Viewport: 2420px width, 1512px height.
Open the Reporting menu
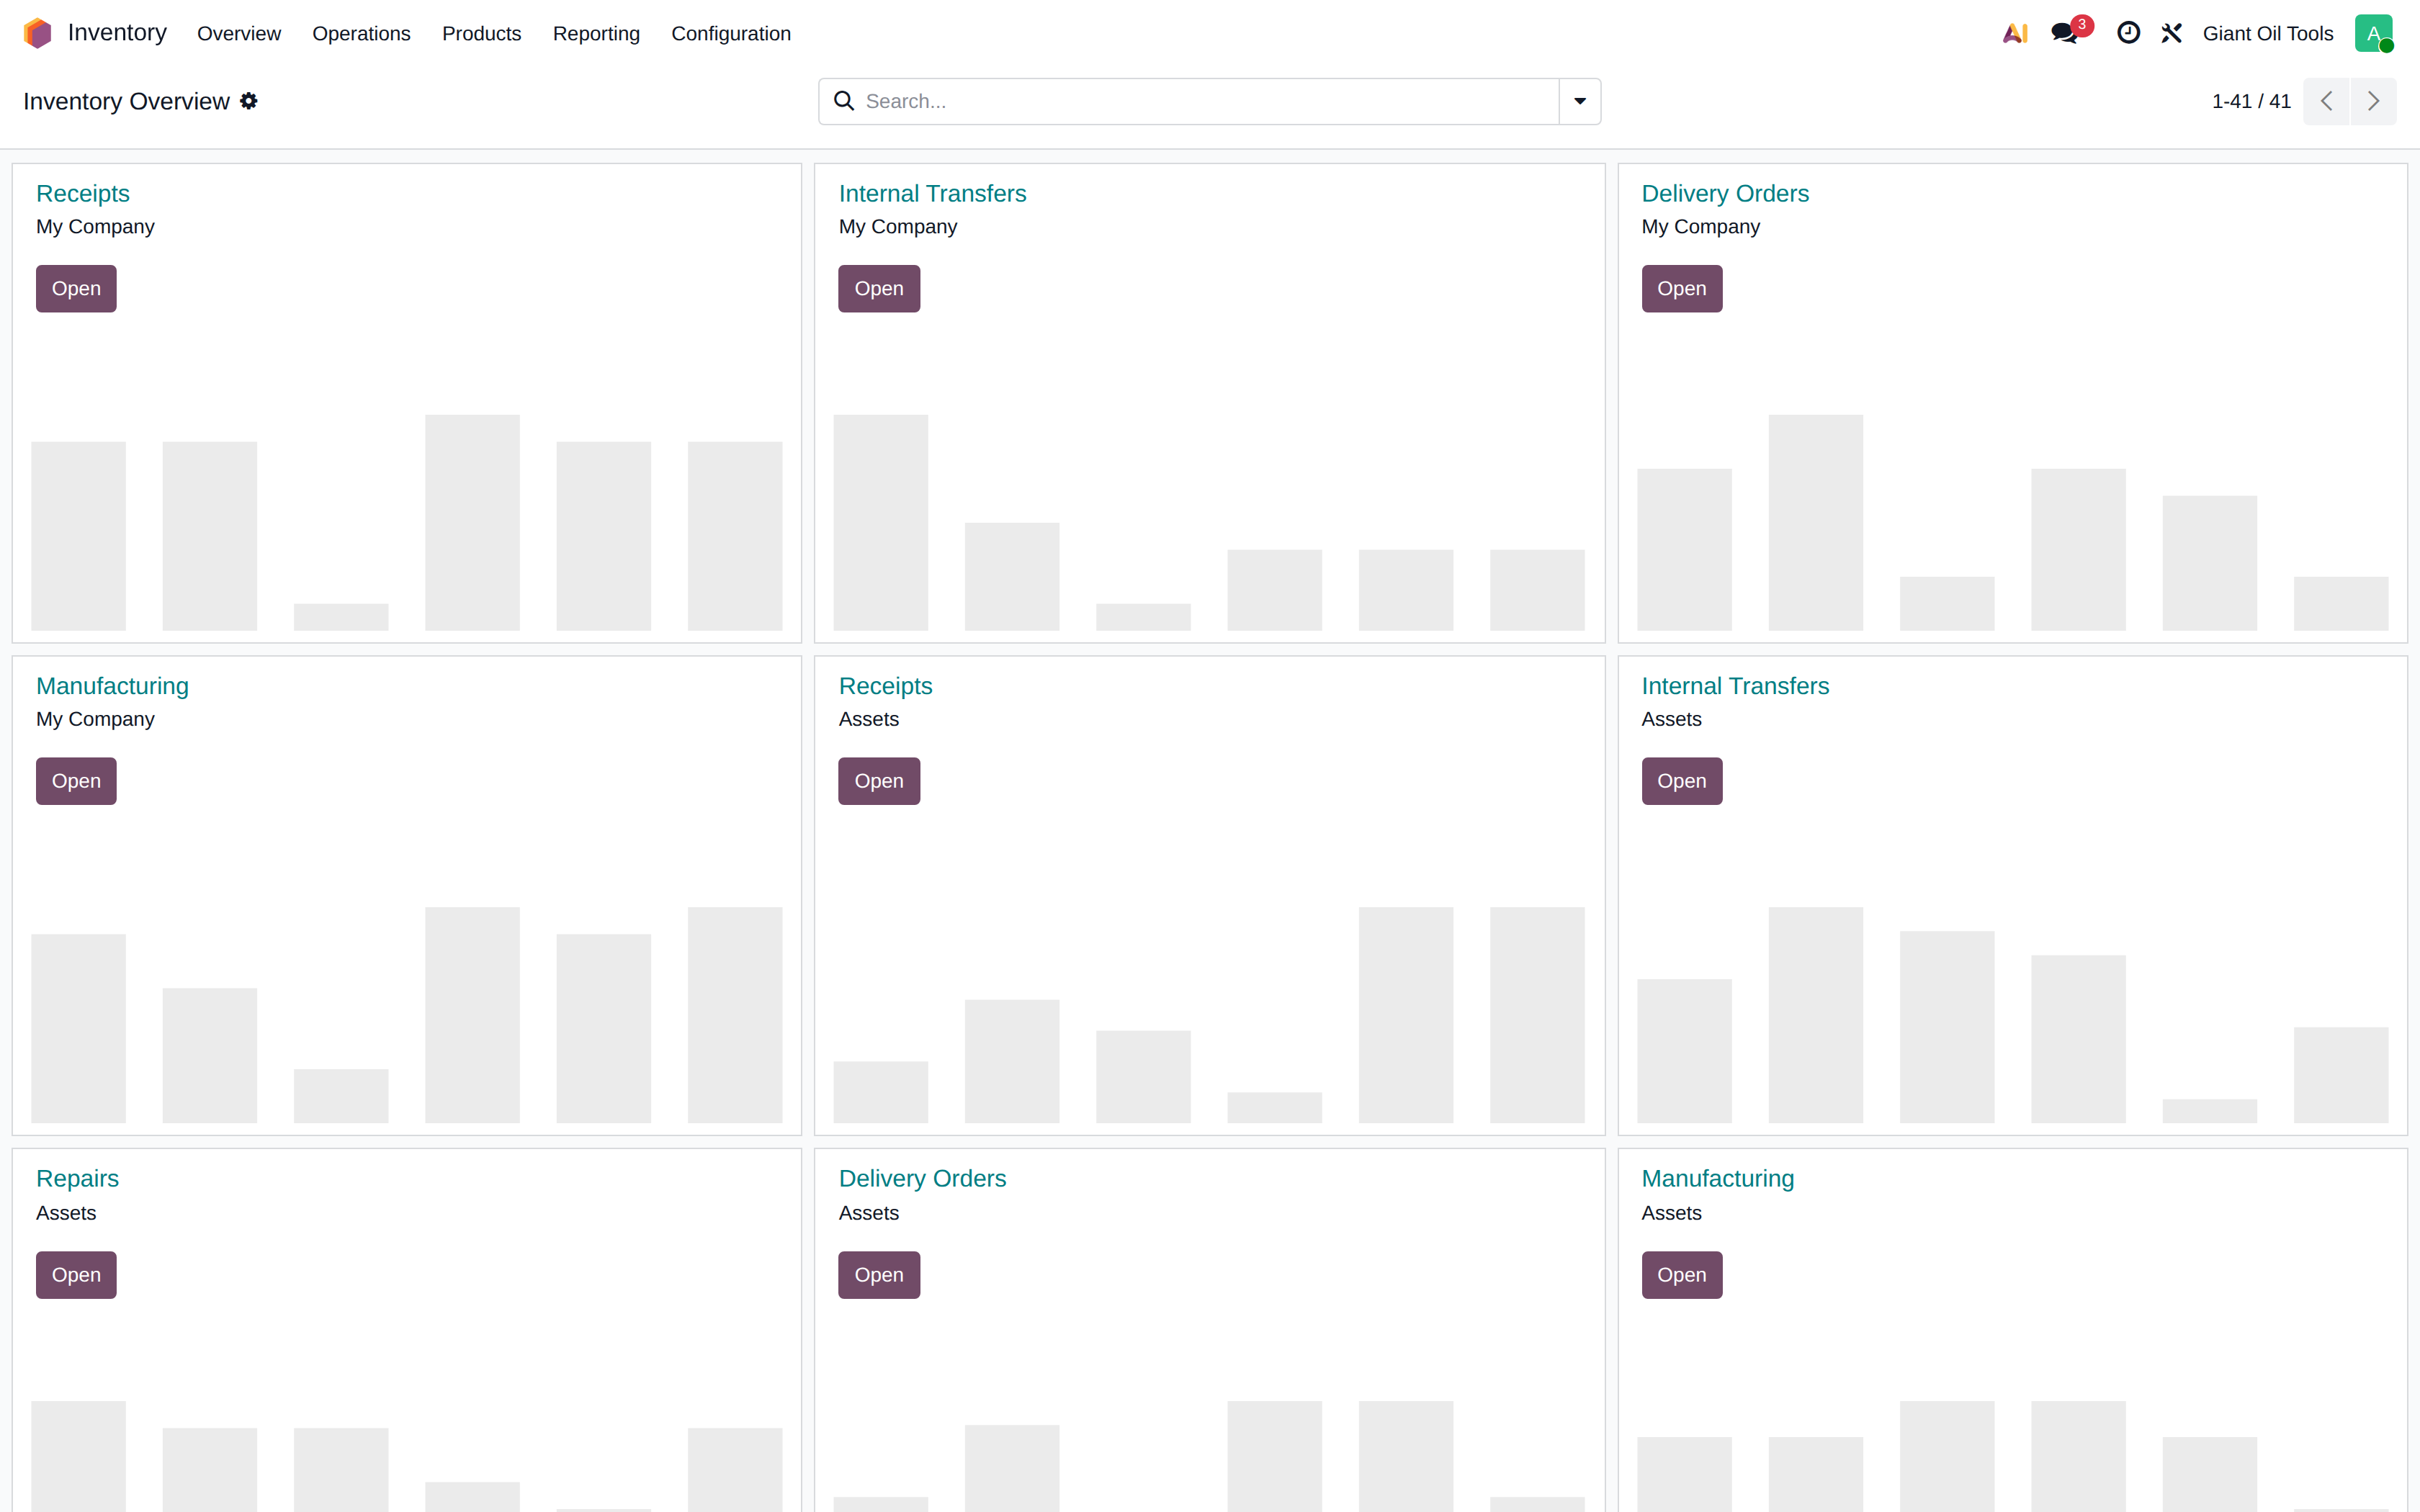click(x=596, y=33)
